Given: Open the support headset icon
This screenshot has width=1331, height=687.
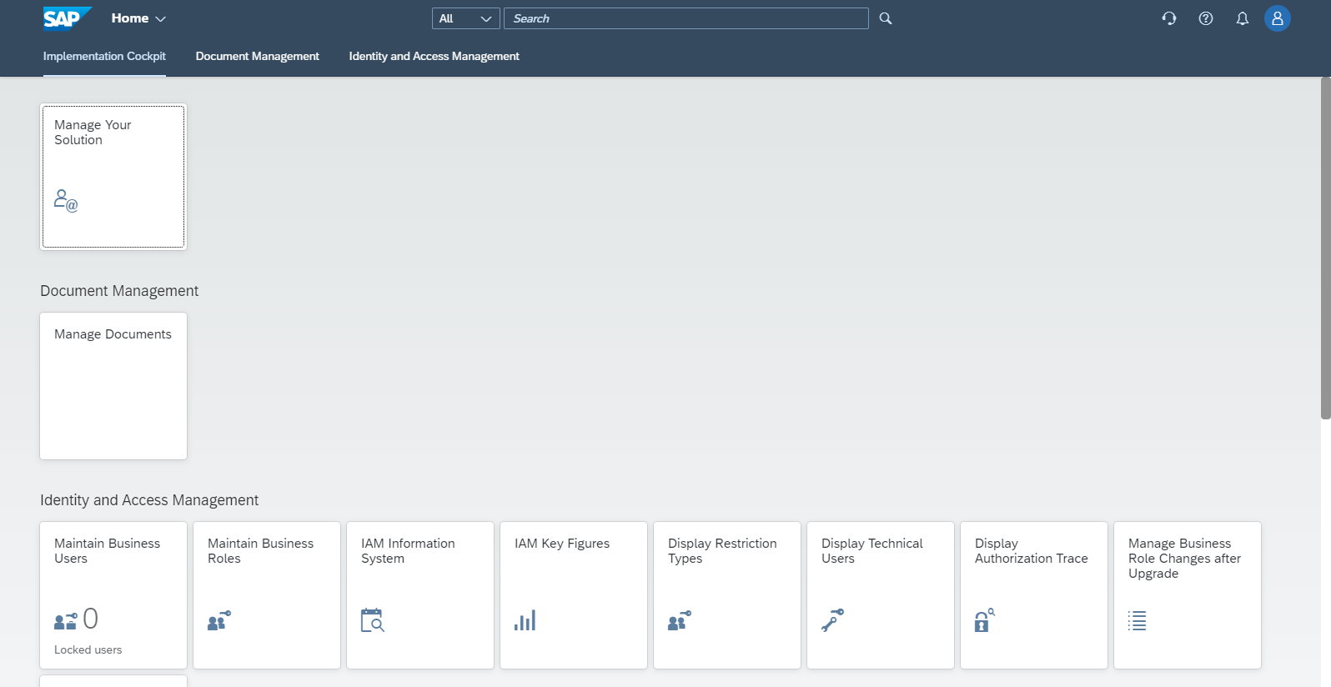Looking at the screenshot, I should [x=1169, y=18].
